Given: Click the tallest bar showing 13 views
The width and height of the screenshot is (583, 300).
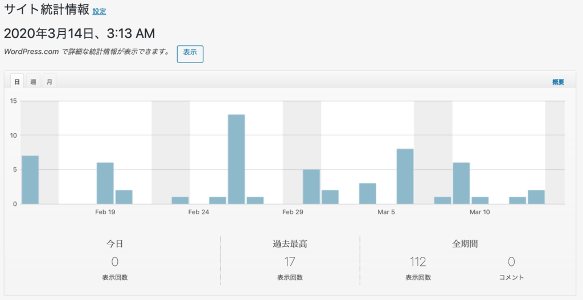Looking at the screenshot, I should tap(236, 159).
